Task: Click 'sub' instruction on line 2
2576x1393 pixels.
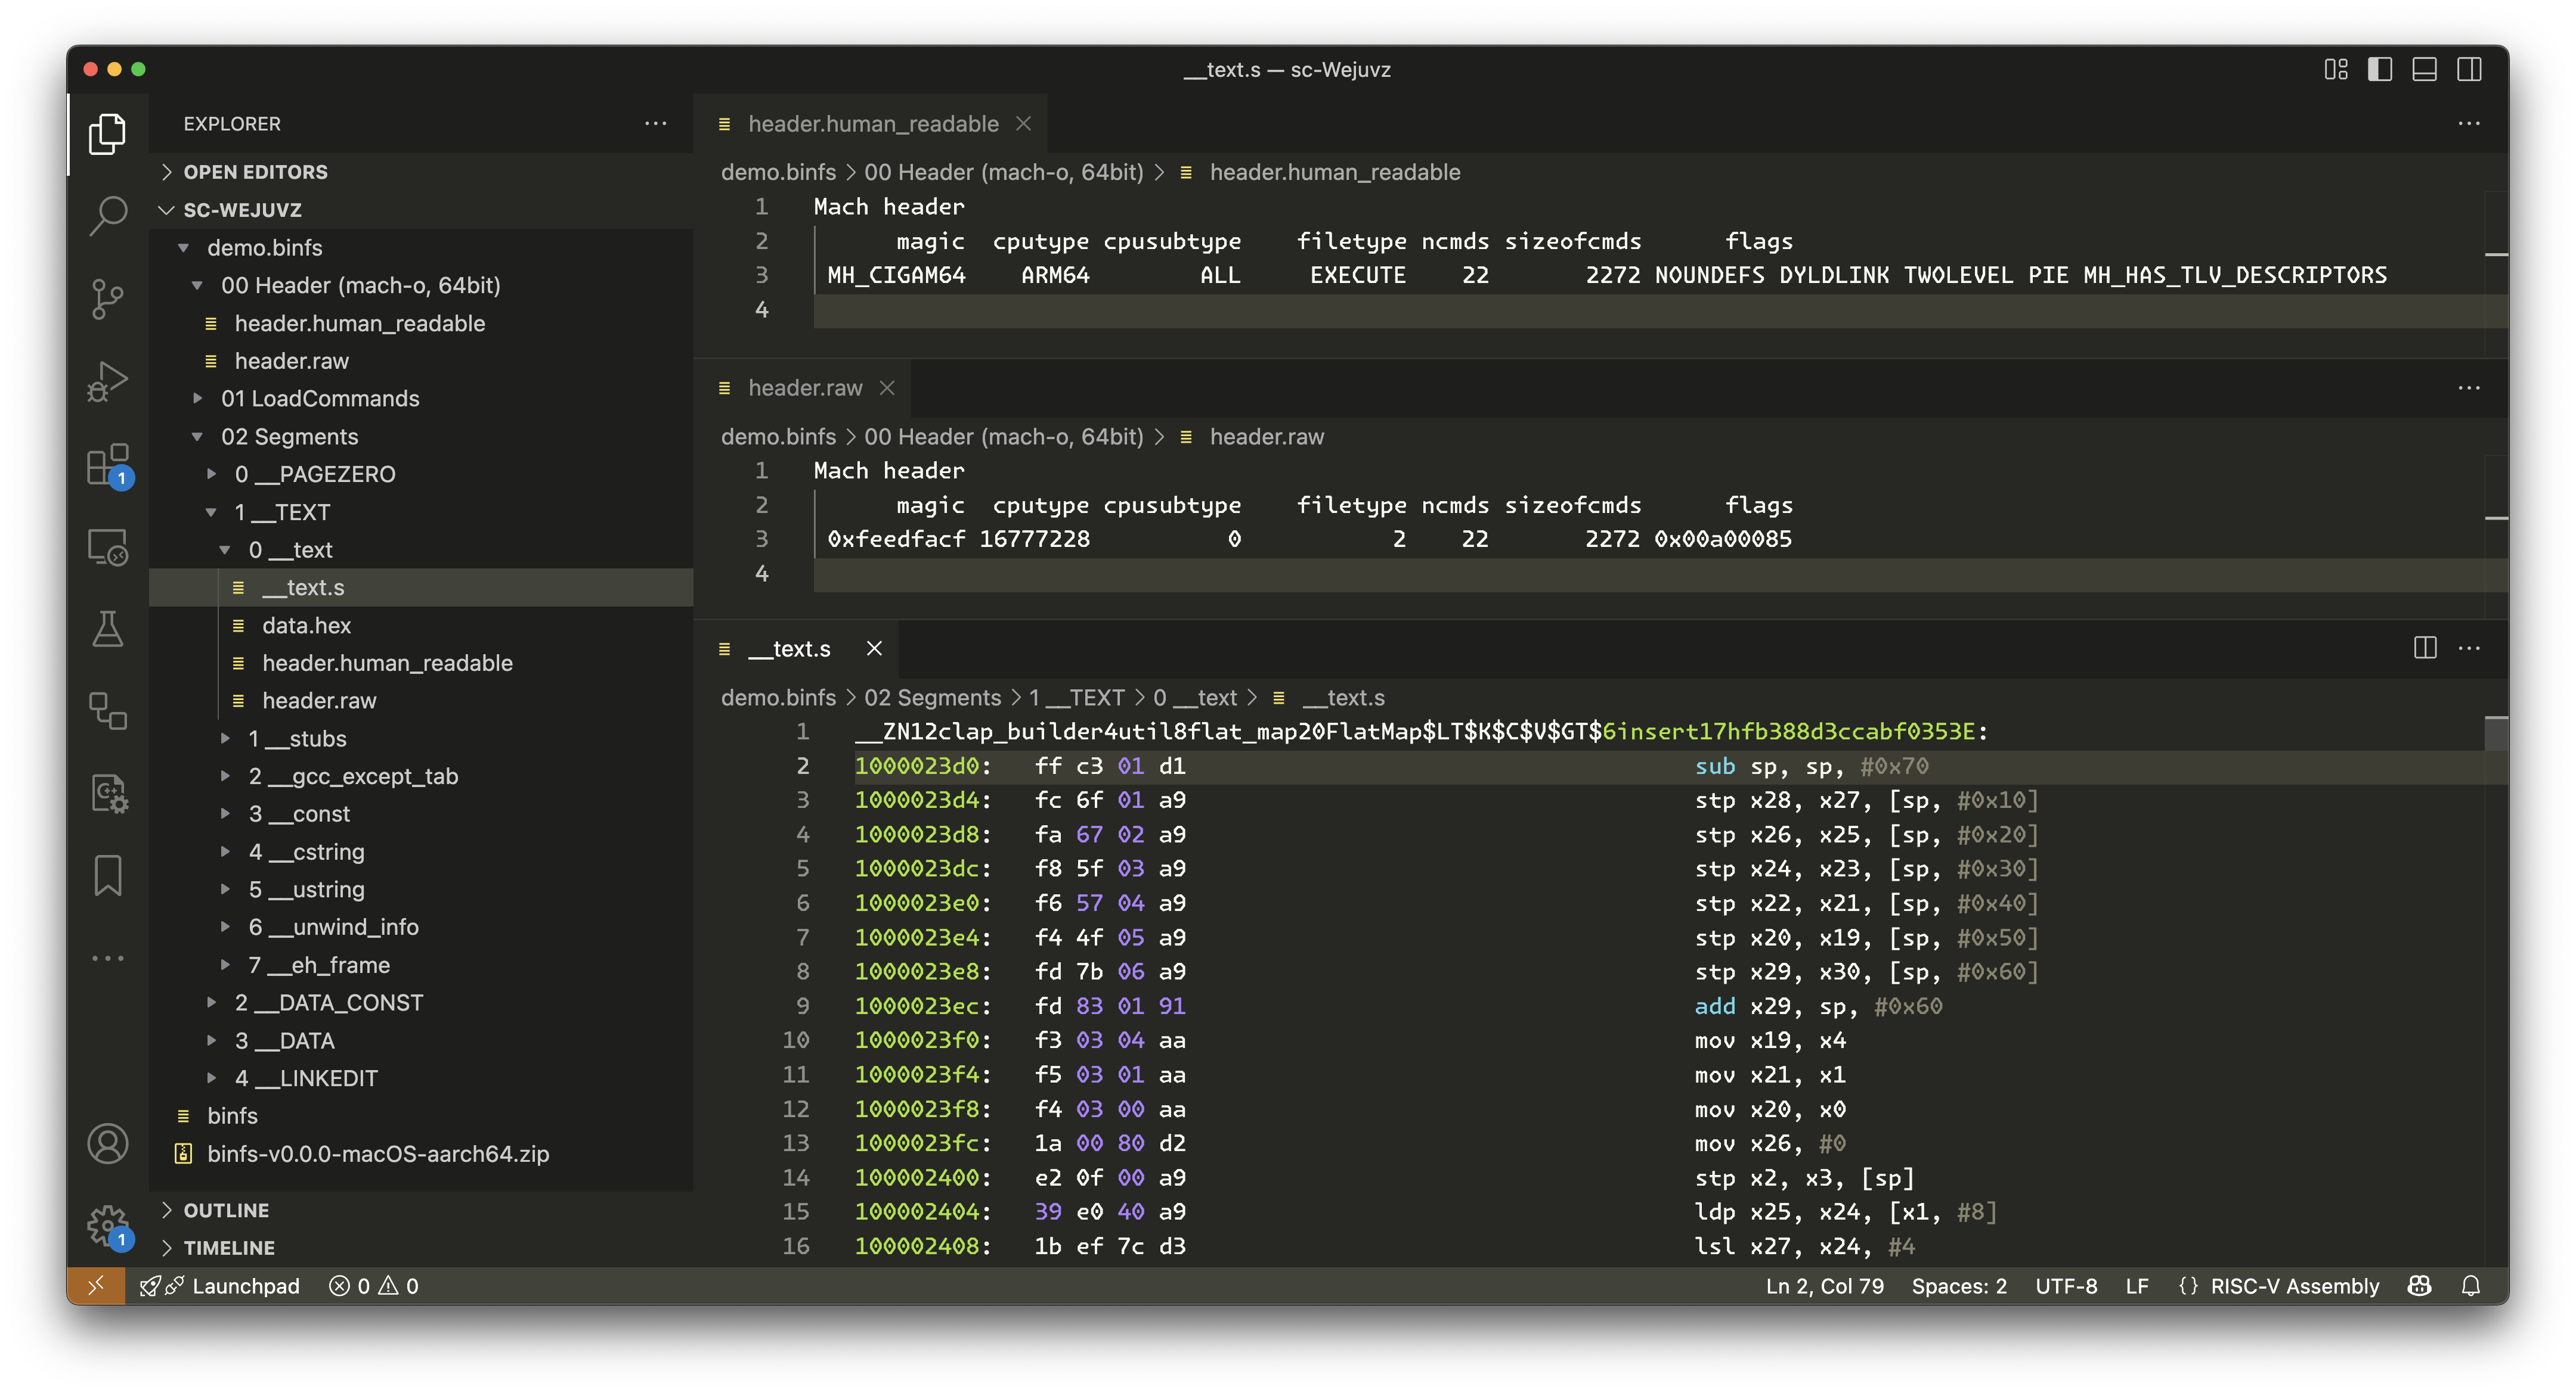Action: pos(1715,766)
